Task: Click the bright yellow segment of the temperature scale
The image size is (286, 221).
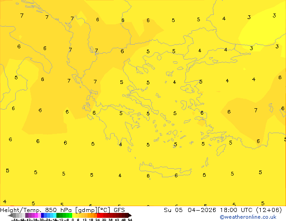Action: (74, 215)
